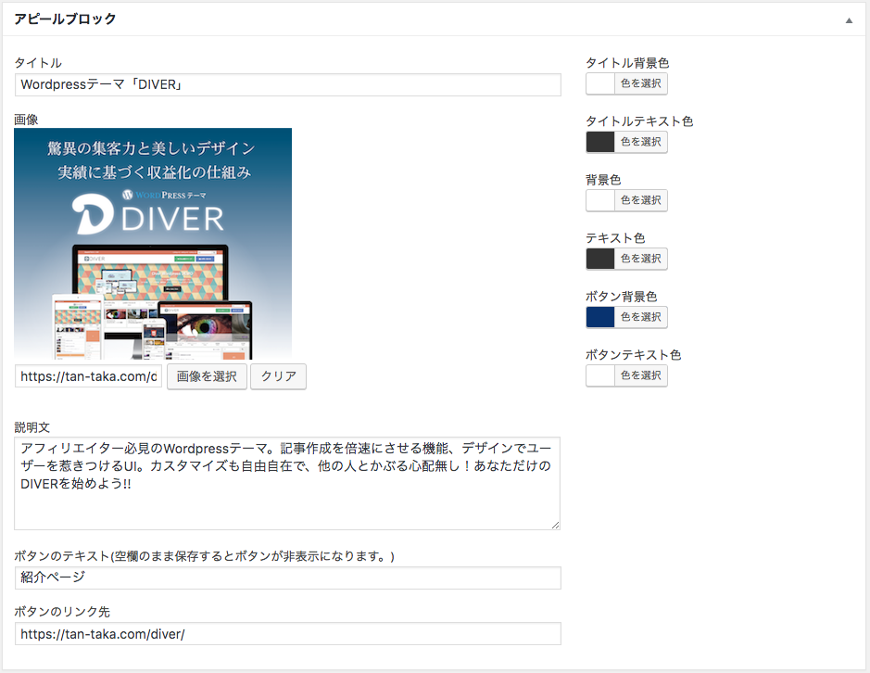
Task: Click the ボタンのテキスト input field
Action: 287,578
